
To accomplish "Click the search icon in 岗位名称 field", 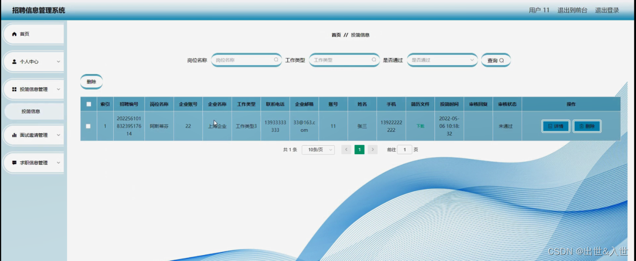I will (x=276, y=60).
